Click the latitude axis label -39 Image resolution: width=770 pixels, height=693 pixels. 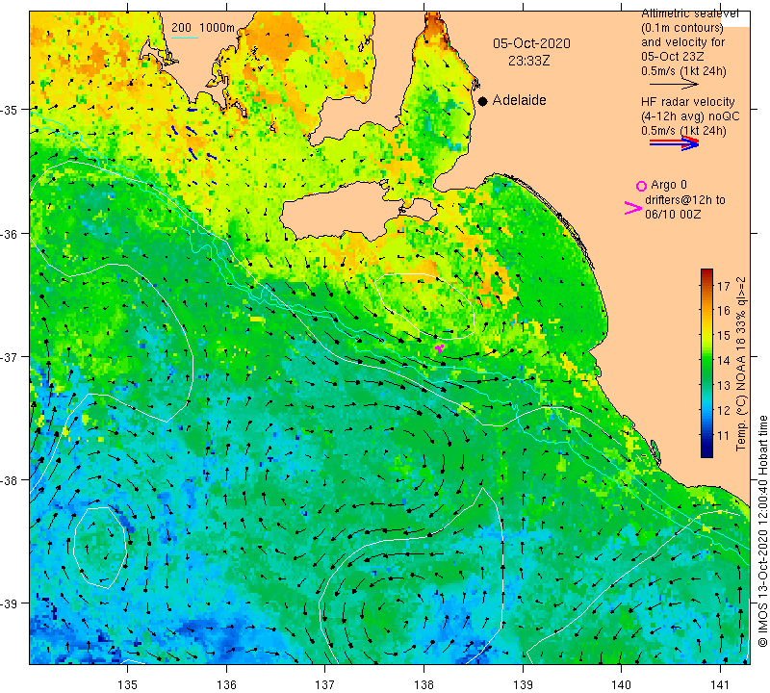10,603
